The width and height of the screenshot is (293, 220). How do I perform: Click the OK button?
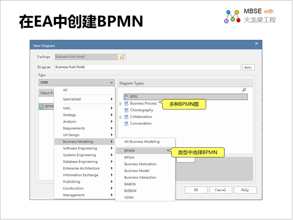click(x=196, y=190)
